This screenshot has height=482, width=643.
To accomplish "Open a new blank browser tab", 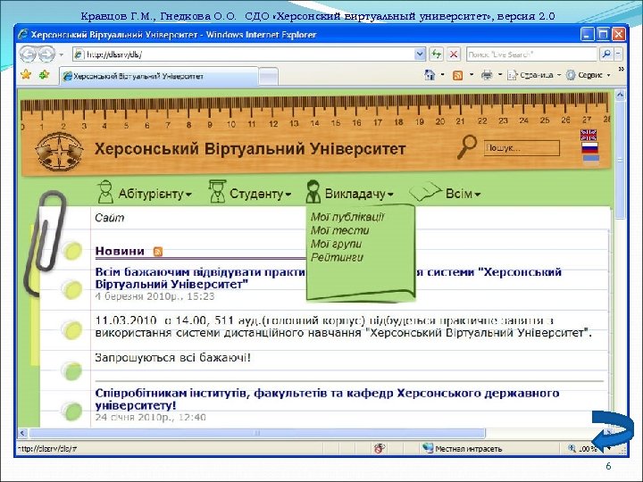I will point(269,77).
